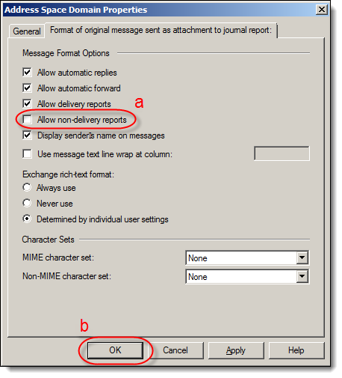Enable Allow non-delivery reports
The image size is (342, 378).
[27, 120]
